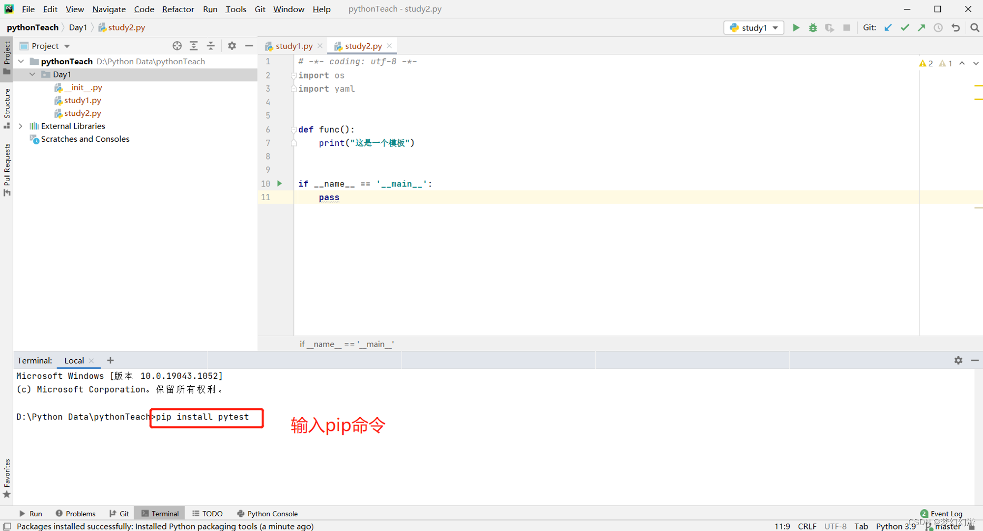This screenshot has width=983, height=531.
Task: Switch to the study1.py editor tab
Action: (293, 46)
